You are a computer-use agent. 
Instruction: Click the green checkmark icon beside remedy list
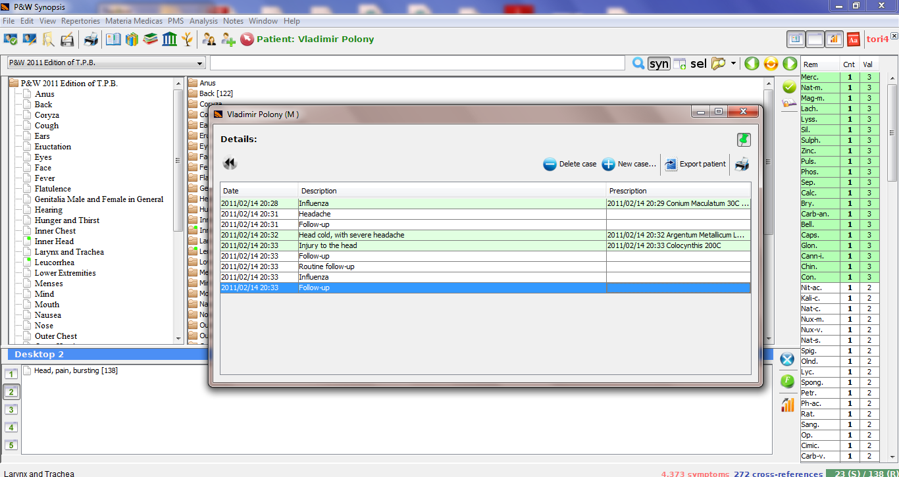789,87
